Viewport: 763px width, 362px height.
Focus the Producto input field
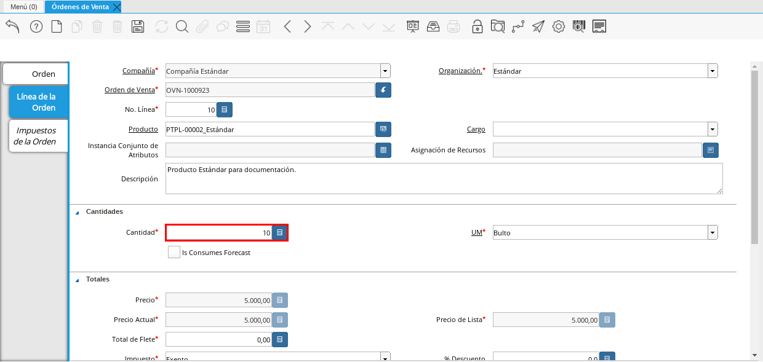(270, 129)
